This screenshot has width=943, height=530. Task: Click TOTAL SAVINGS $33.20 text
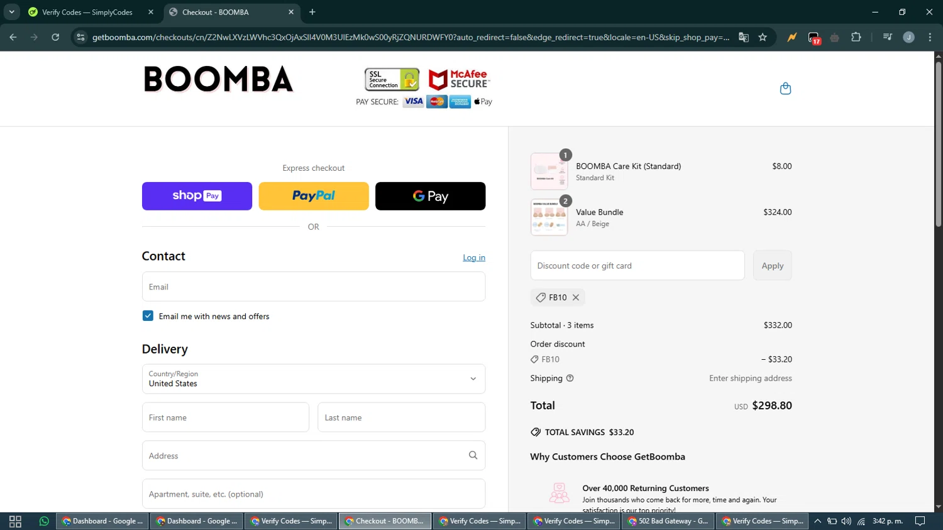589,432
